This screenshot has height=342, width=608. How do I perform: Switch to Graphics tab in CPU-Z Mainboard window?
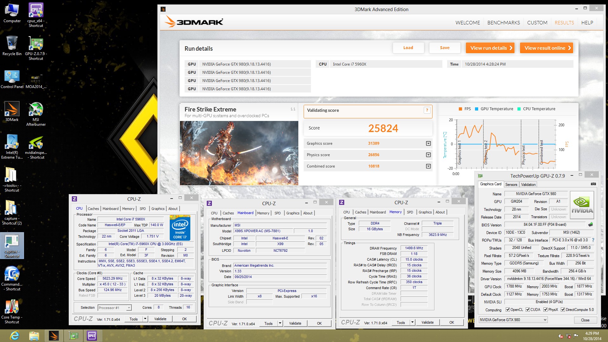[293, 213]
